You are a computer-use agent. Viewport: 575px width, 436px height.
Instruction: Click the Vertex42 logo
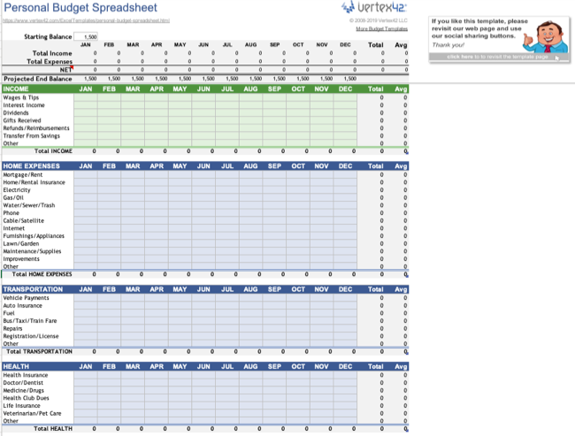[x=374, y=7]
